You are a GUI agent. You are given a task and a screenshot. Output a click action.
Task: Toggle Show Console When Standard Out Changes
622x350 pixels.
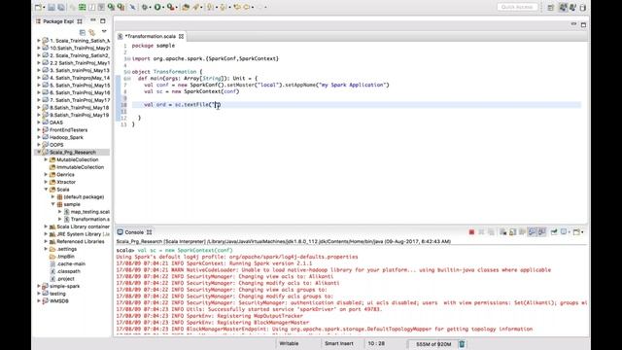coord(532,232)
